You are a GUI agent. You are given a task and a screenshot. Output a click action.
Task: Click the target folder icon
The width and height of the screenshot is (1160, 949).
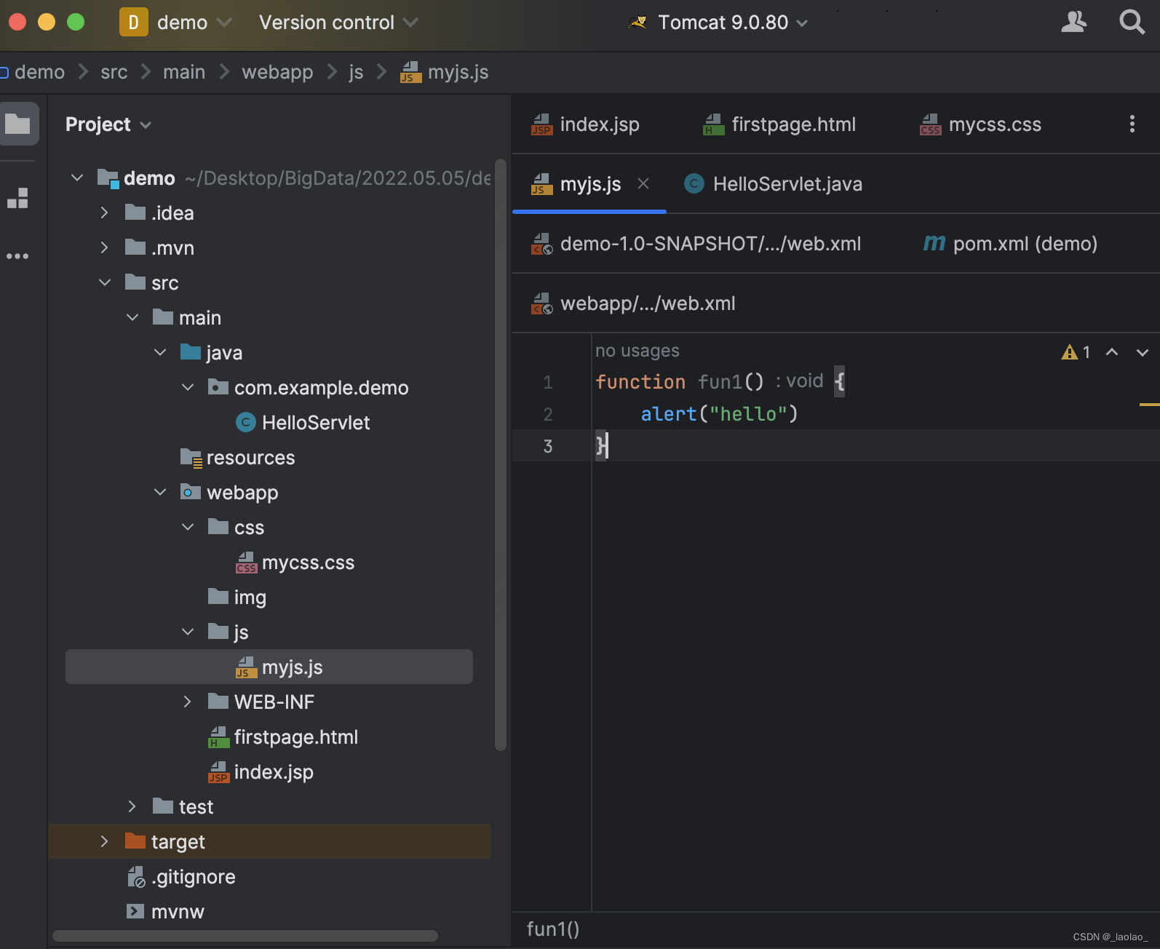pos(135,841)
